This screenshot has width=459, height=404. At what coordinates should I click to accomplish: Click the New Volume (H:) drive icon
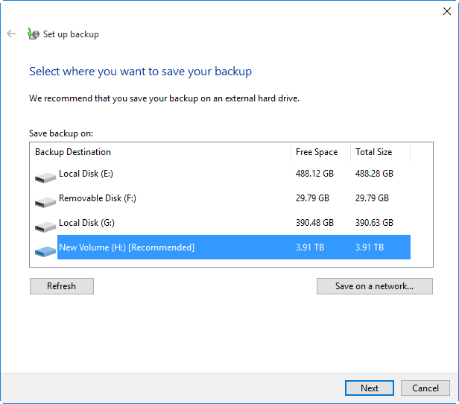point(45,251)
